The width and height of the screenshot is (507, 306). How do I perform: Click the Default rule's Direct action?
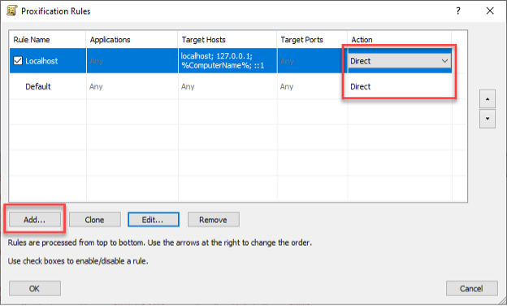361,86
